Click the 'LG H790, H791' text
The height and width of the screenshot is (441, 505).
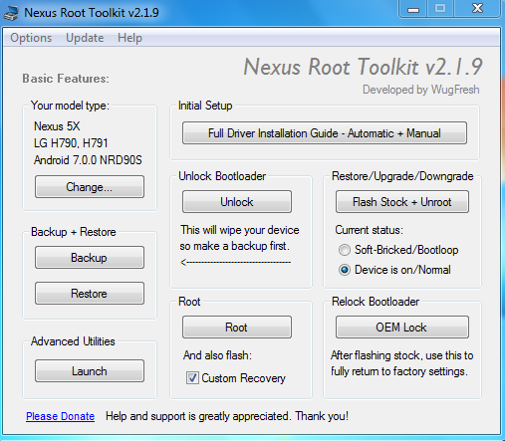pos(71,143)
